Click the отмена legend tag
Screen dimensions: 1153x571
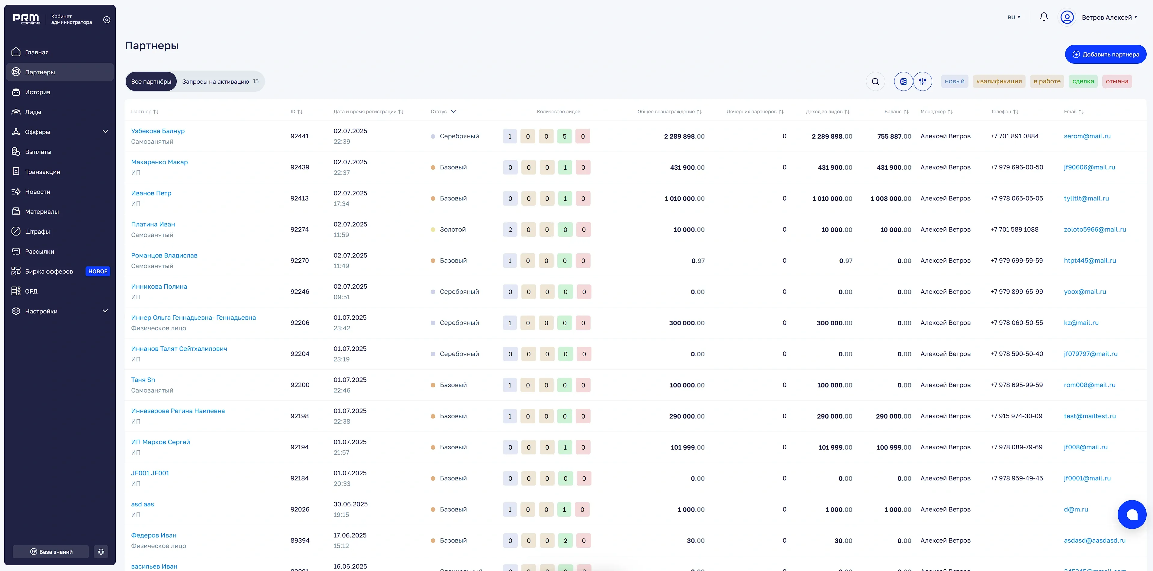click(1117, 81)
